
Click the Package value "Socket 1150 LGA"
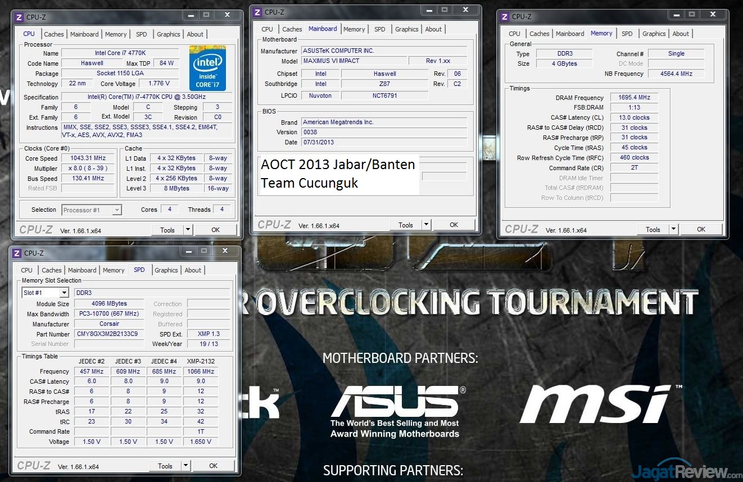coord(120,74)
